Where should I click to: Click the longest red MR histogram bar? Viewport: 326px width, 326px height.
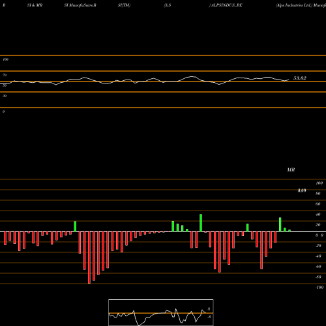[89, 258]
